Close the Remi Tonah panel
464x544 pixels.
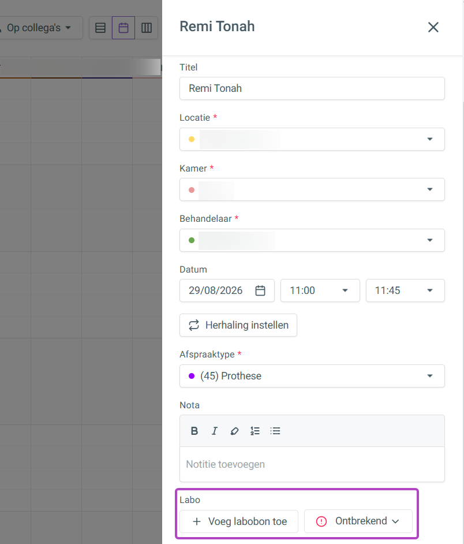433,27
